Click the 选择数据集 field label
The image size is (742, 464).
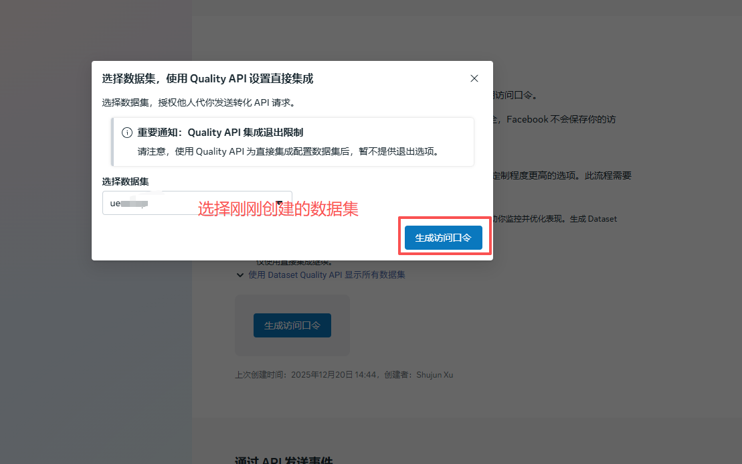tap(125, 181)
